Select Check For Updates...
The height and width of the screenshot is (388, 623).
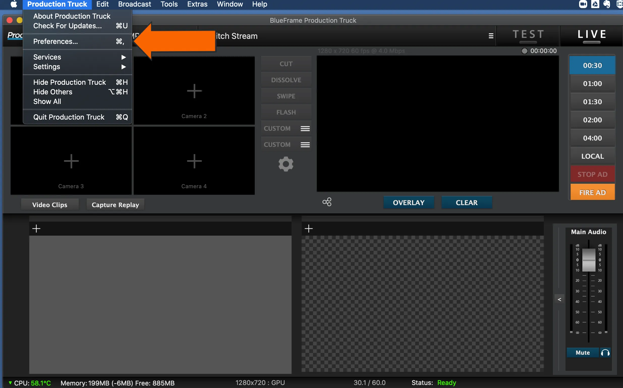77,26
